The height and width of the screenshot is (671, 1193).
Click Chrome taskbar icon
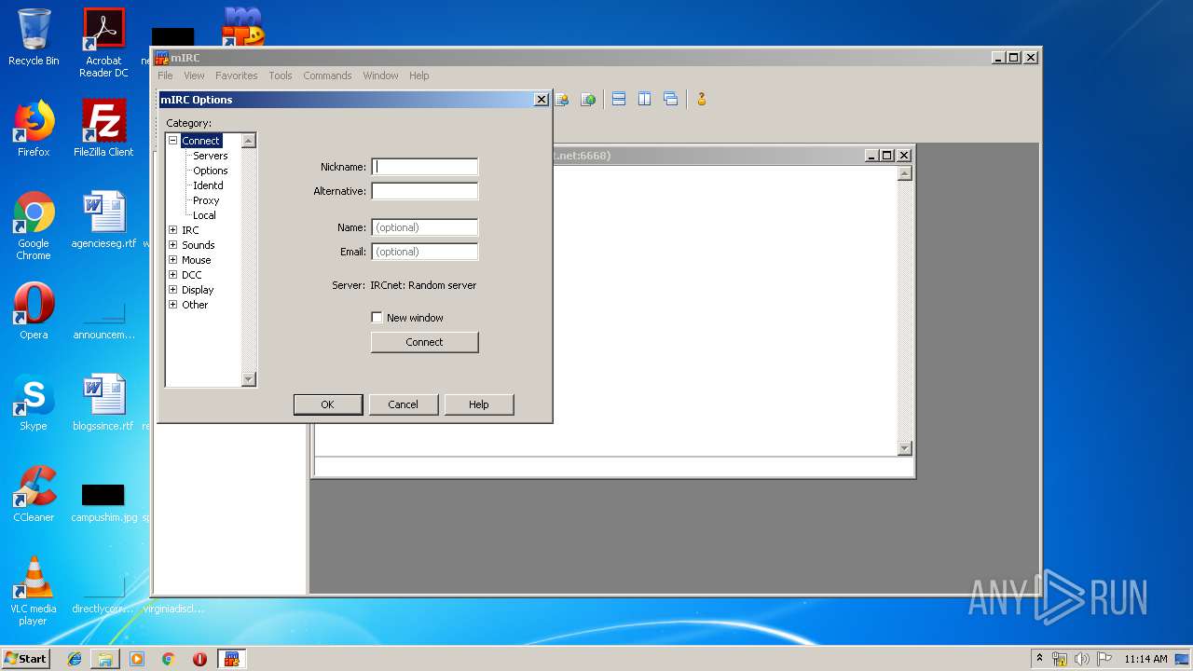(x=169, y=659)
